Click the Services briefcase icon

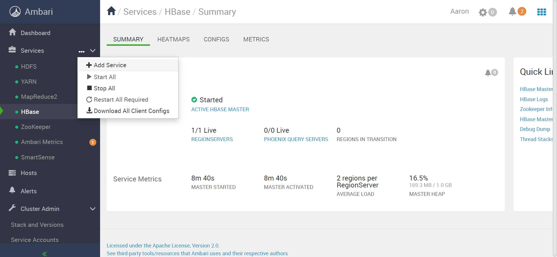(12, 50)
